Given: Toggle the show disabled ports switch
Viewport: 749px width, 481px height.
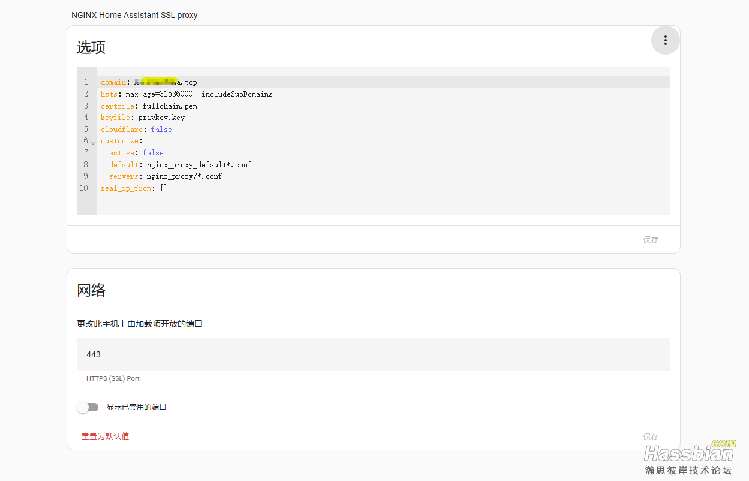Looking at the screenshot, I should (x=88, y=407).
